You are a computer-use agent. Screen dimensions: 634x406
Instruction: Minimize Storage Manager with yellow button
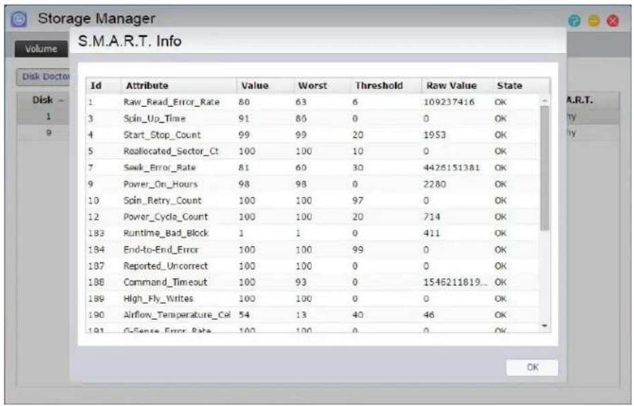click(594, 21)
